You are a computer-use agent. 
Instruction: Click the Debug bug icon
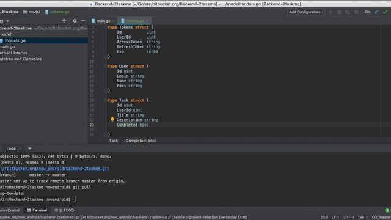(339, 12)
